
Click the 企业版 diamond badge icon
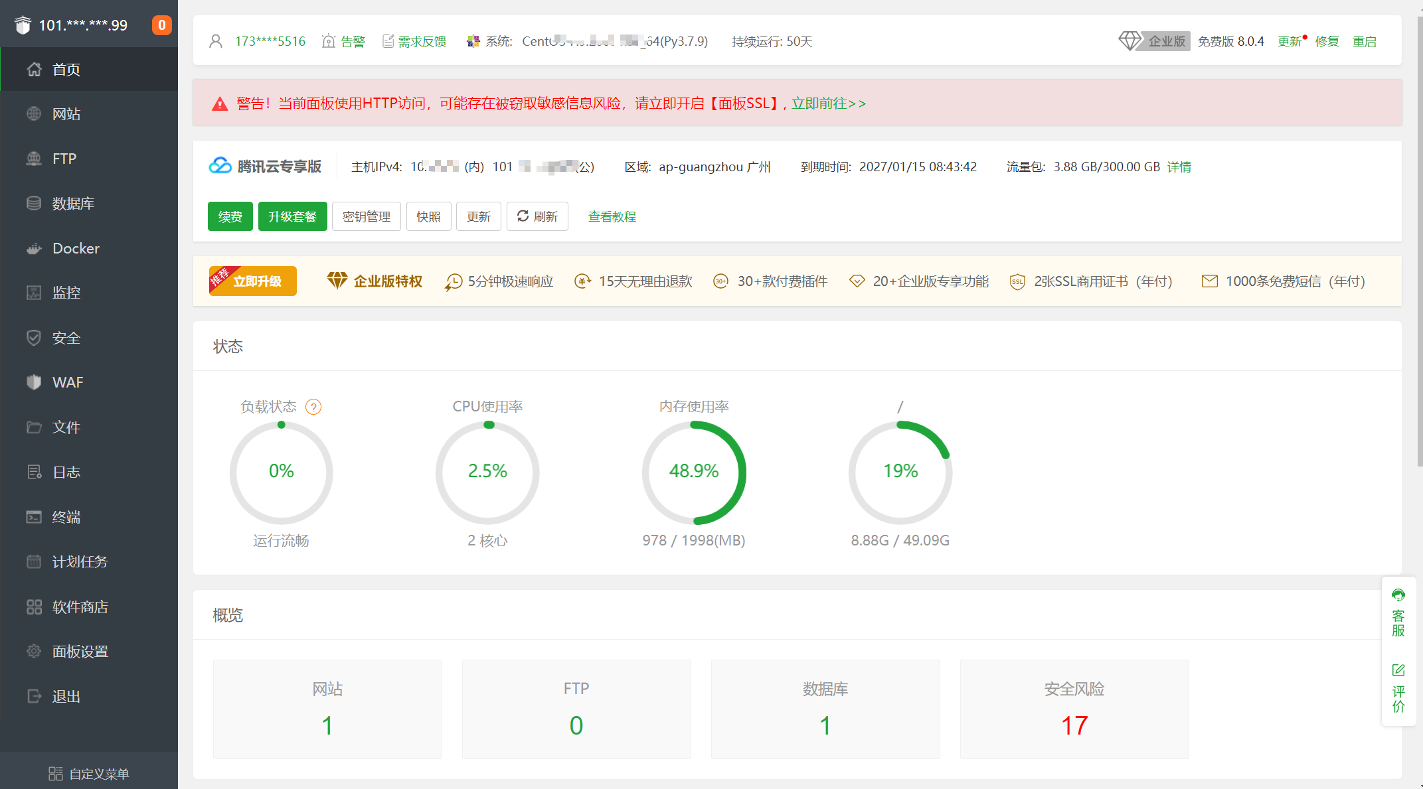pyautogui.click(x=1130, y=41)
